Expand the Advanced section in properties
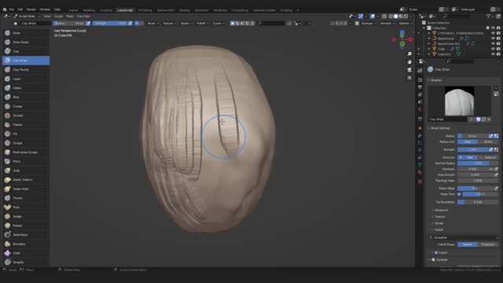503x283 pixels. point(441,210)
